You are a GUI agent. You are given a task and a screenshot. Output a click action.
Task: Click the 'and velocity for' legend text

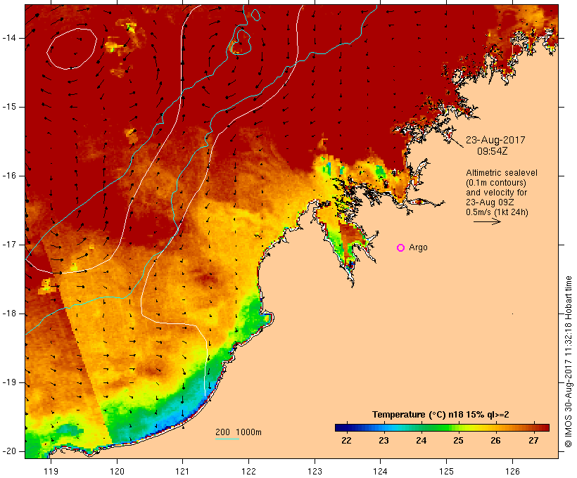[496, 193]
